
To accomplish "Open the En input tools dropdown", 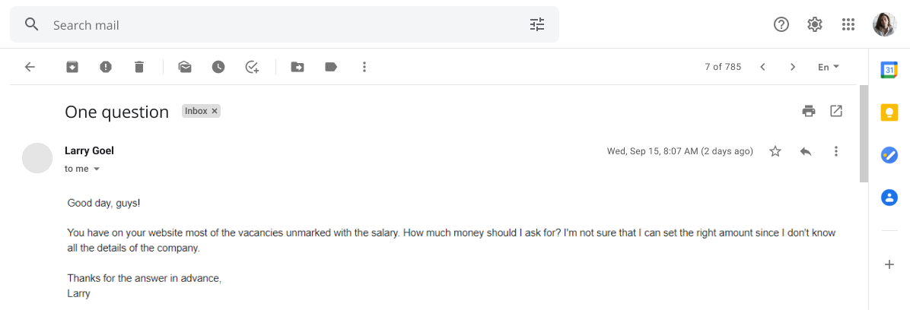I will [829, 67].
